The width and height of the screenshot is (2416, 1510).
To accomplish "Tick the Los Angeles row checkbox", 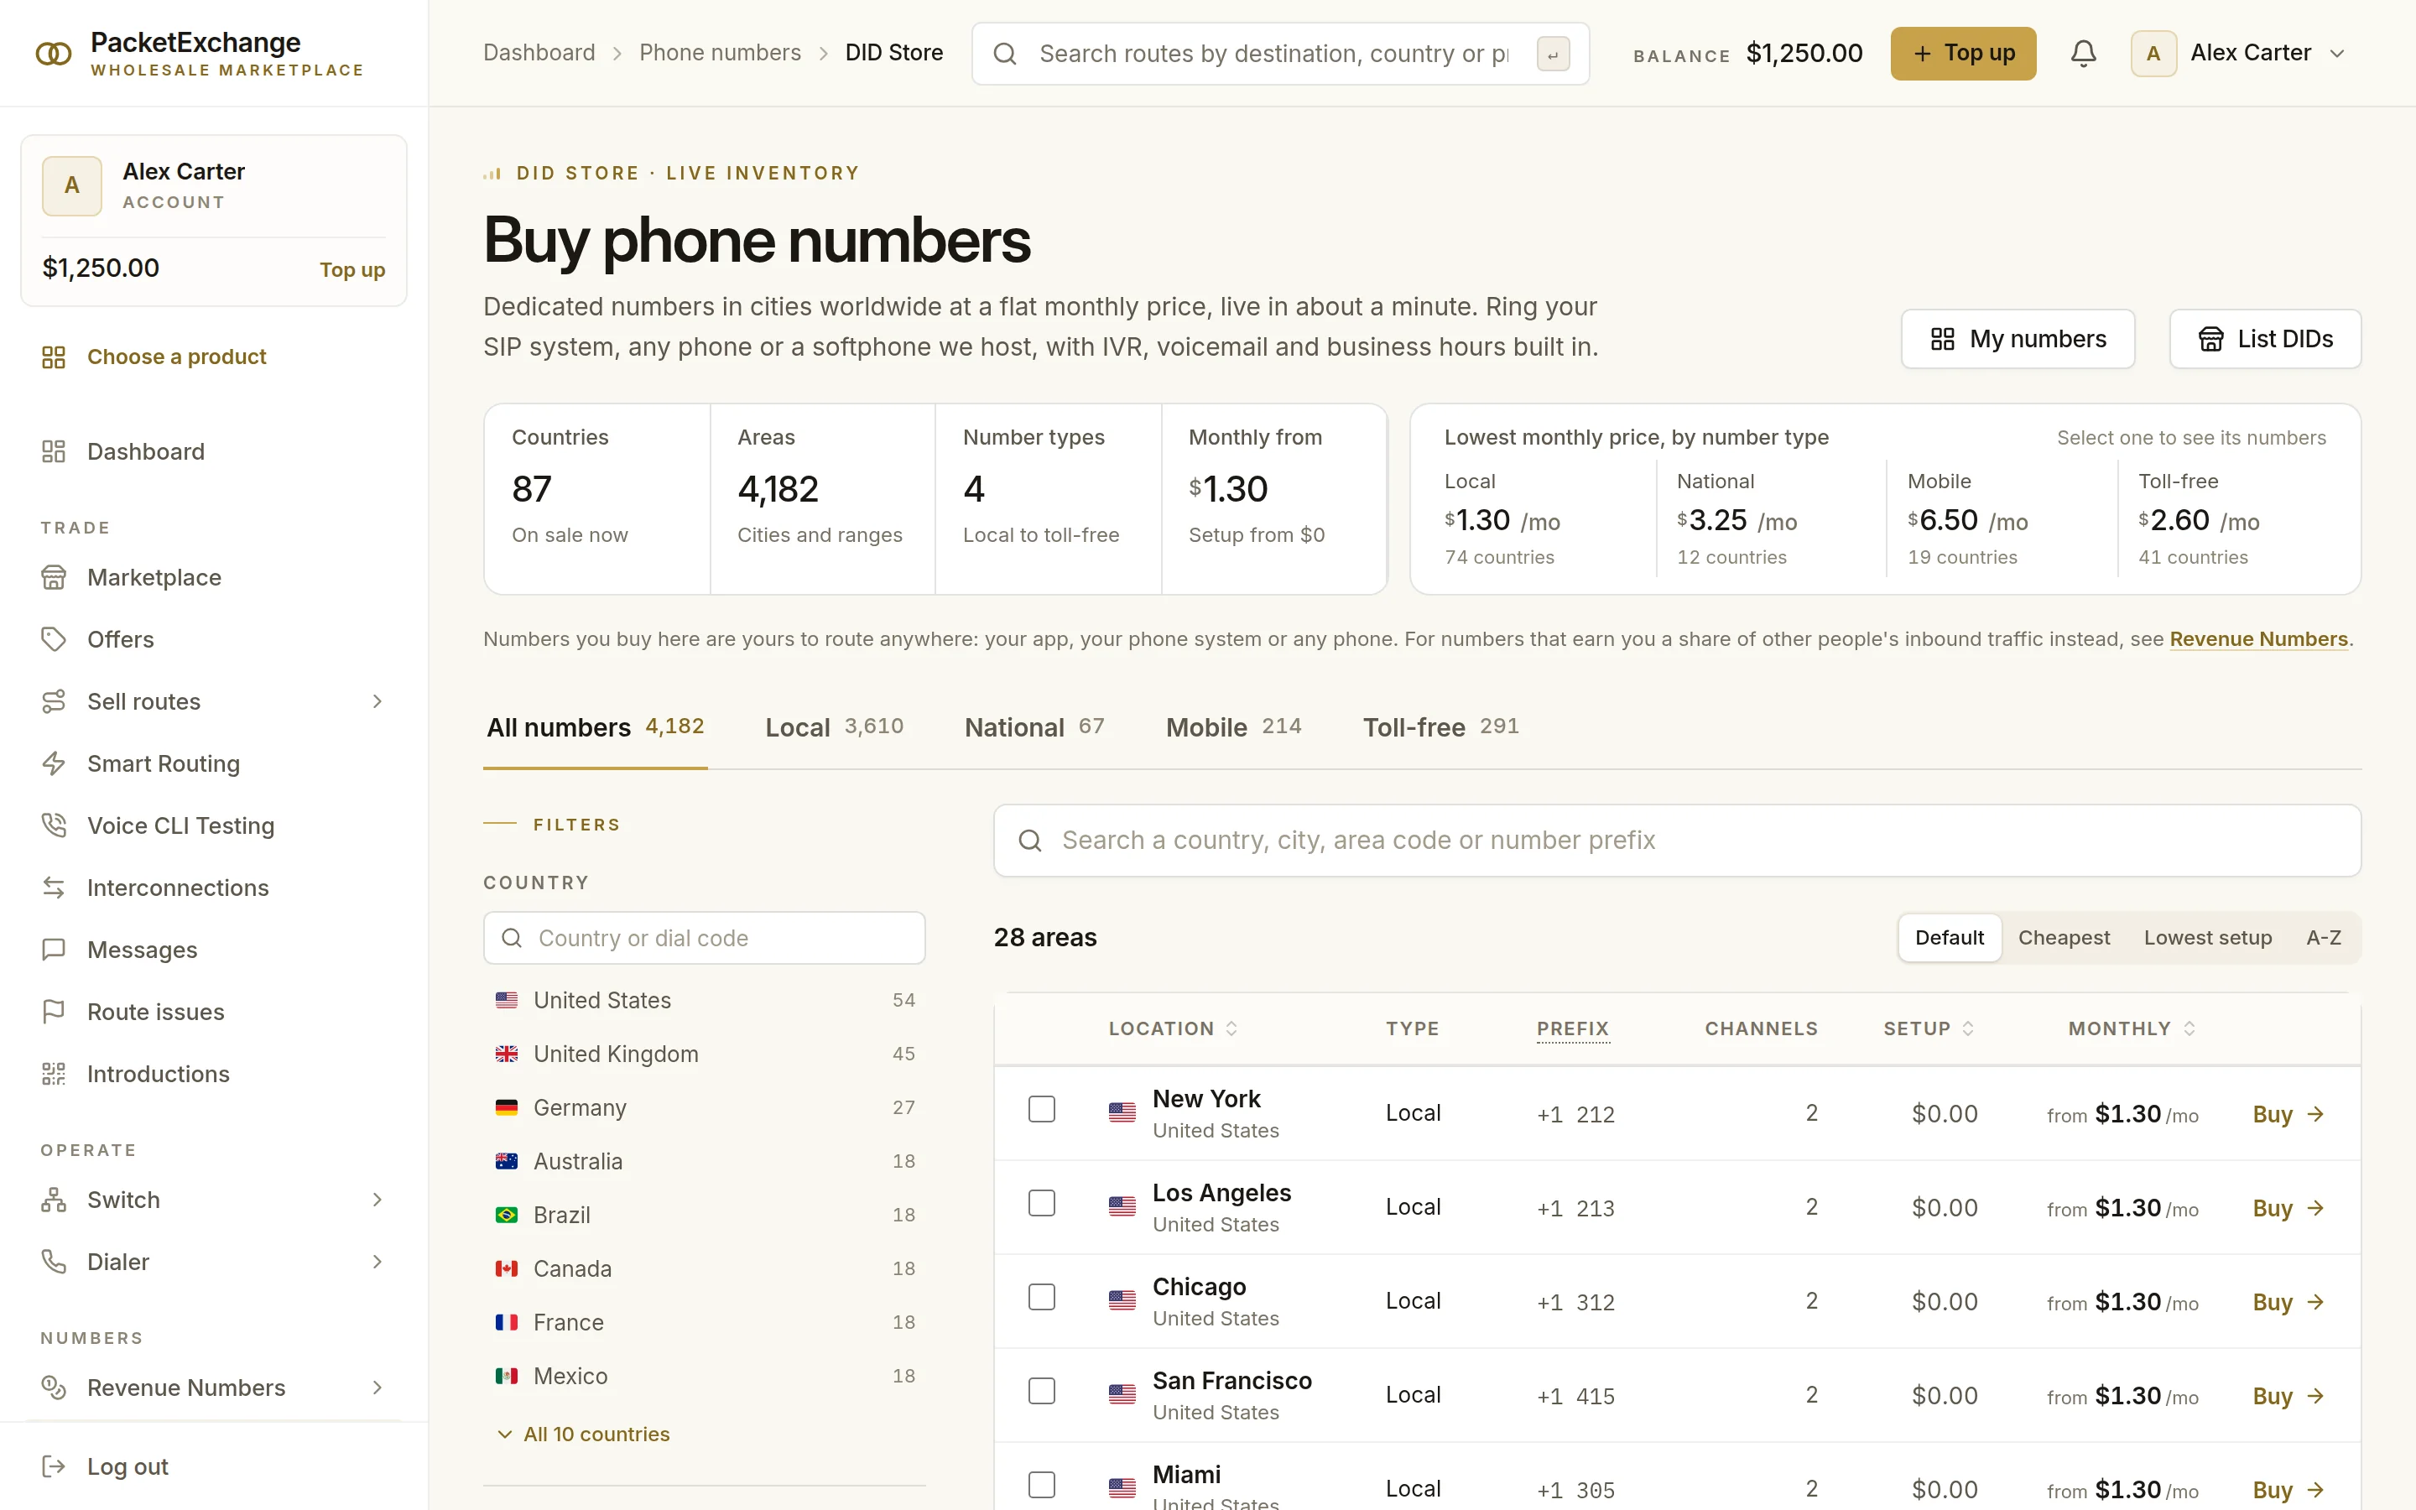I will [1041, 1202].
